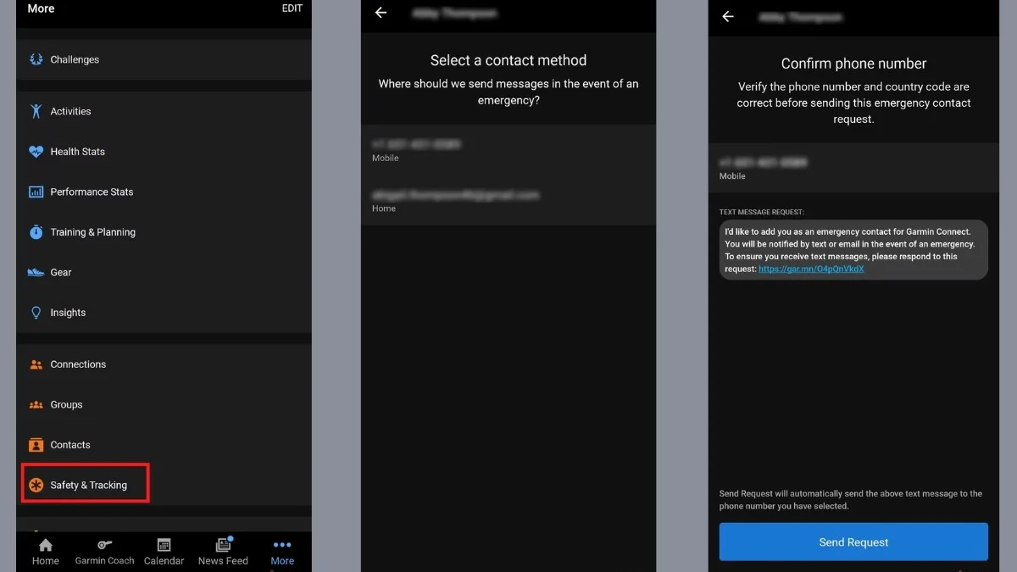Tap the Activities running figure icon

pyautogui.click(x=36, y=111)
